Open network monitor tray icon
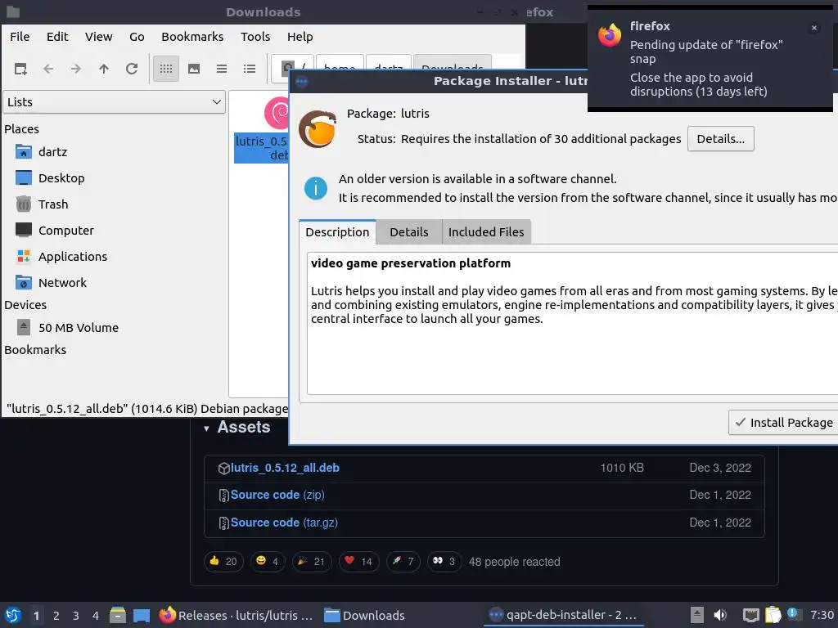The width and height of the screenshot is (838, 628). 751,615
